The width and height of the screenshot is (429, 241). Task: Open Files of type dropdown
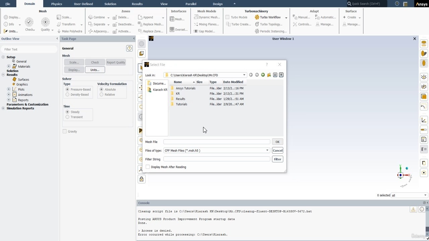point(267,150)
